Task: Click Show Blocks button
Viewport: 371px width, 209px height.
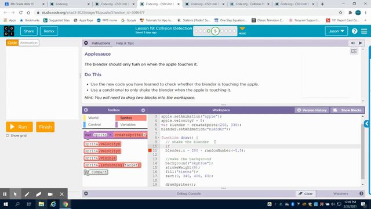Action: pos(347,110)
